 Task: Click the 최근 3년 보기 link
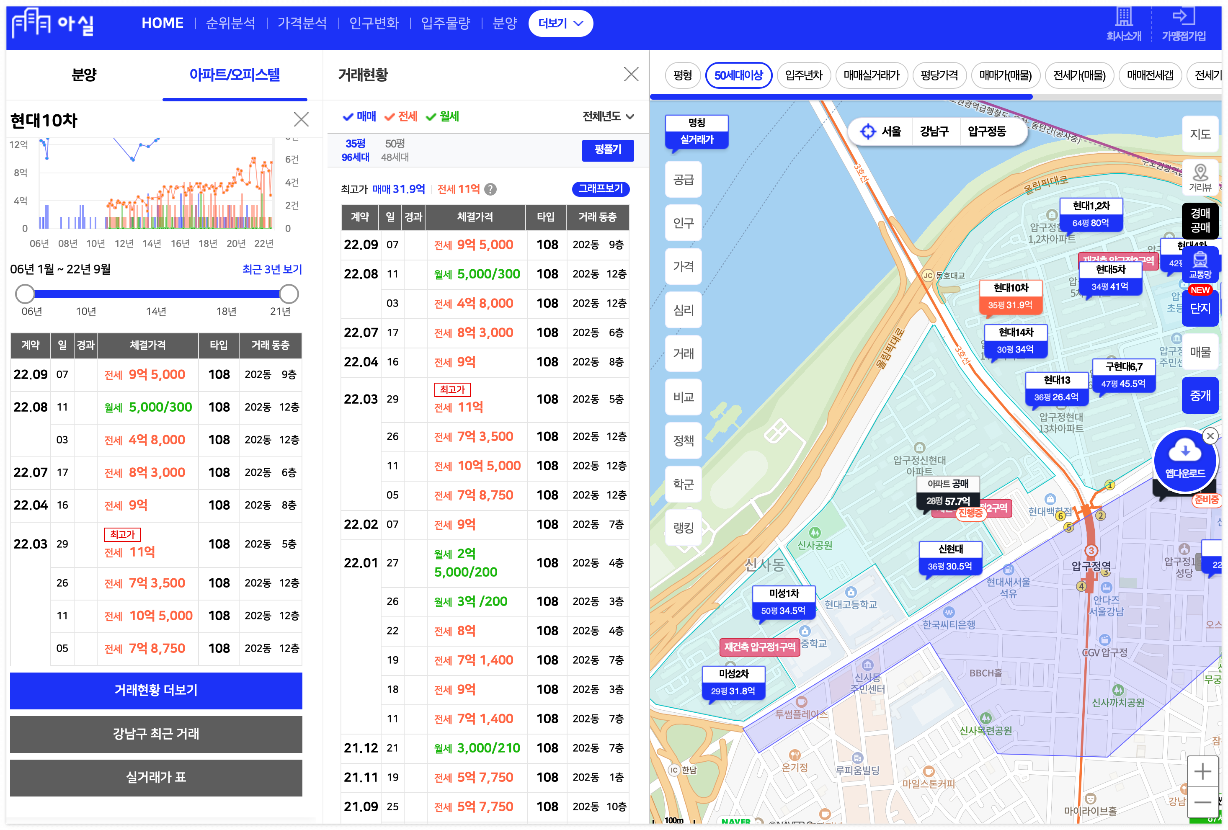(x=272, y=269)
